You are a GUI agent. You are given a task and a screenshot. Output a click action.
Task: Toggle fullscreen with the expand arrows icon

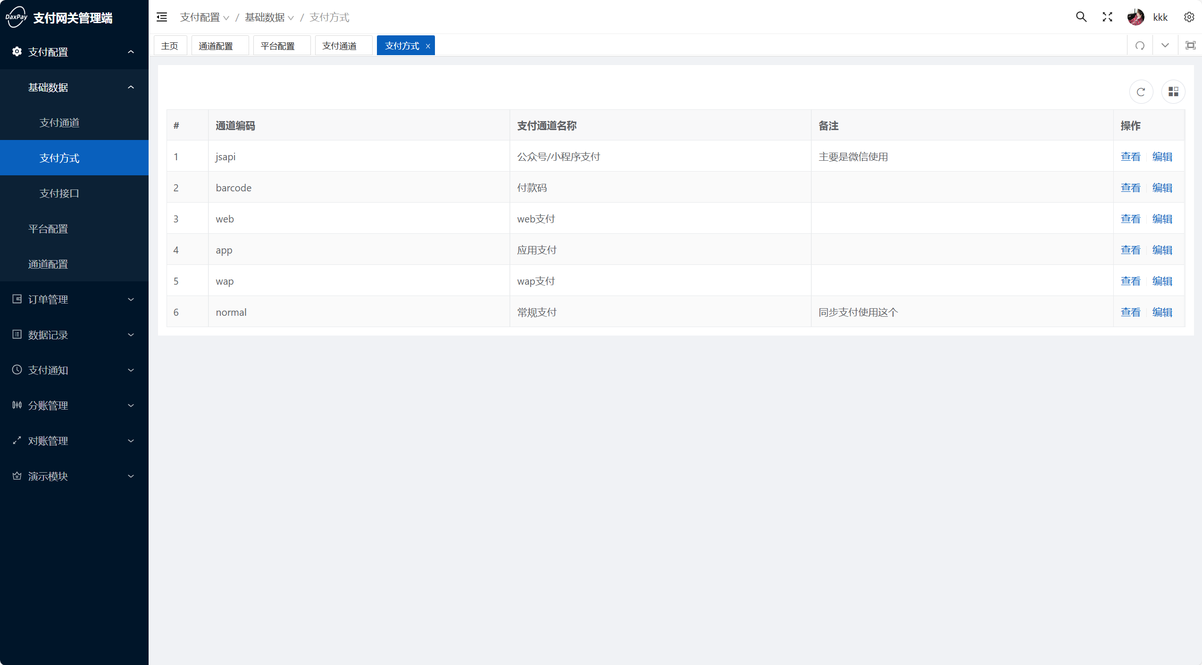(x=1108, y=17)
